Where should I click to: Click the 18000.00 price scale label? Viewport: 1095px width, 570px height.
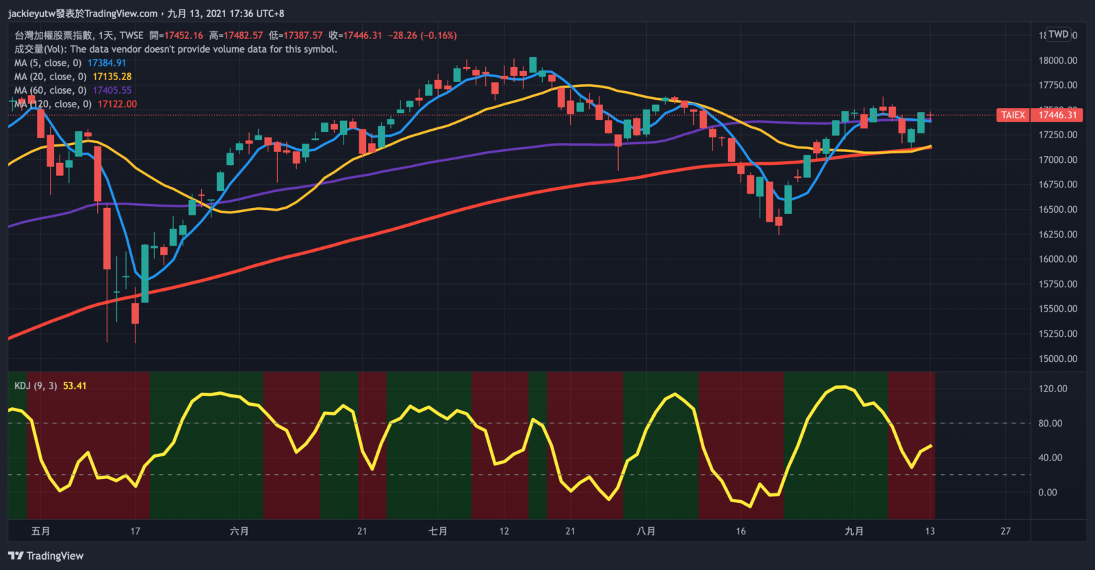1057,60
